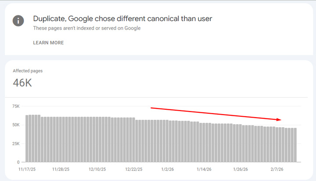Click the 'Duplicate, Google chose different canonical' heading

coord(122,19)
